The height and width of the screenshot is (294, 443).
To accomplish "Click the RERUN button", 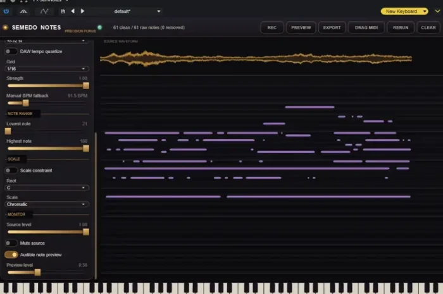I will [401, 28].
